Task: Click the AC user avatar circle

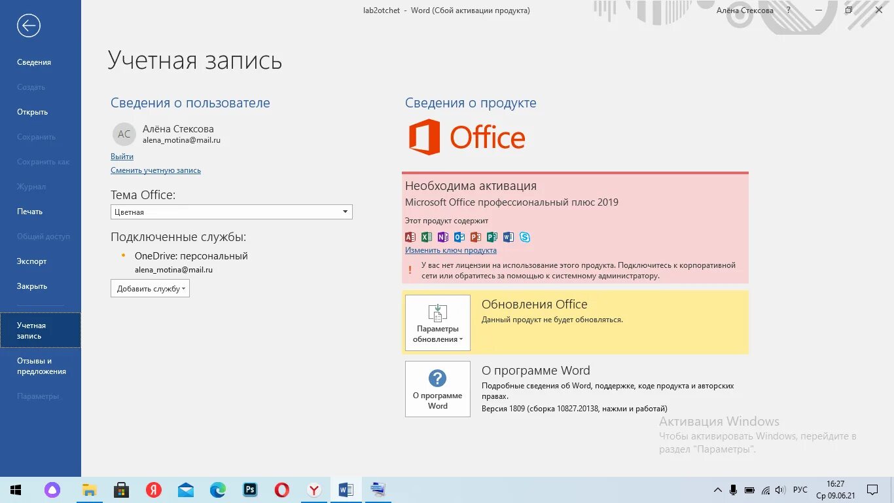Action: pos(124,134)
